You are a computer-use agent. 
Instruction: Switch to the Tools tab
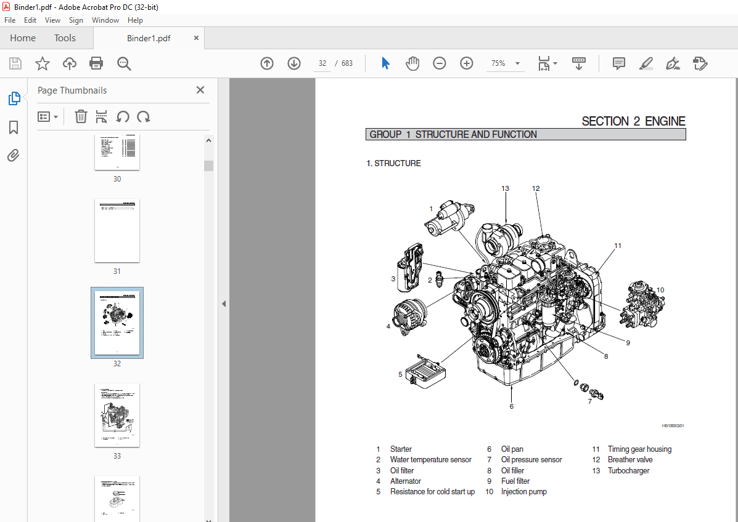click(64, 38)
